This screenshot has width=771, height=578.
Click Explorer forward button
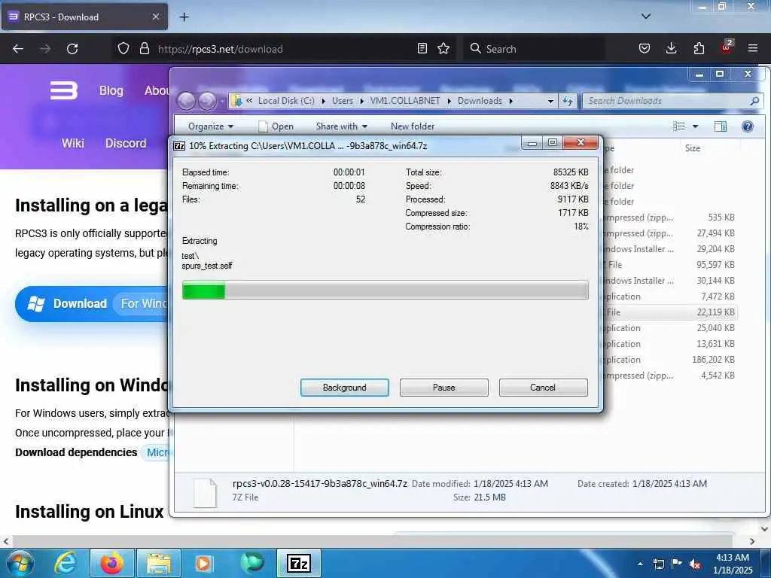coord(207,102)
